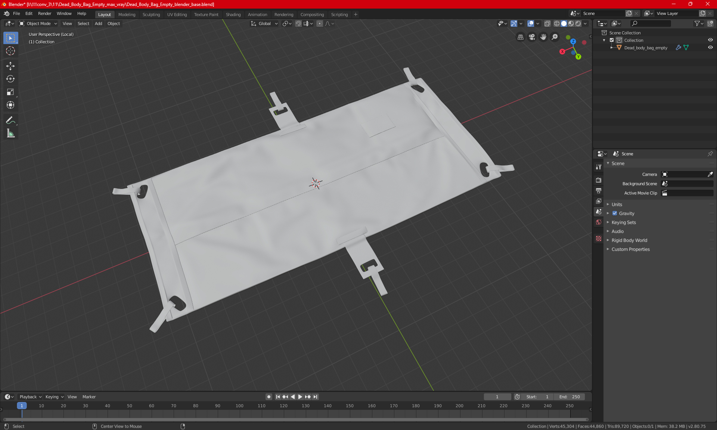Screen dimensions: 717x430
Task: Pin the Scene properties panel
Action: tap(710, 154)
